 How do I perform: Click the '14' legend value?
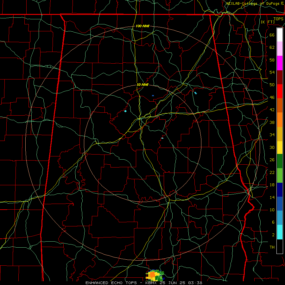coord(272,197)
